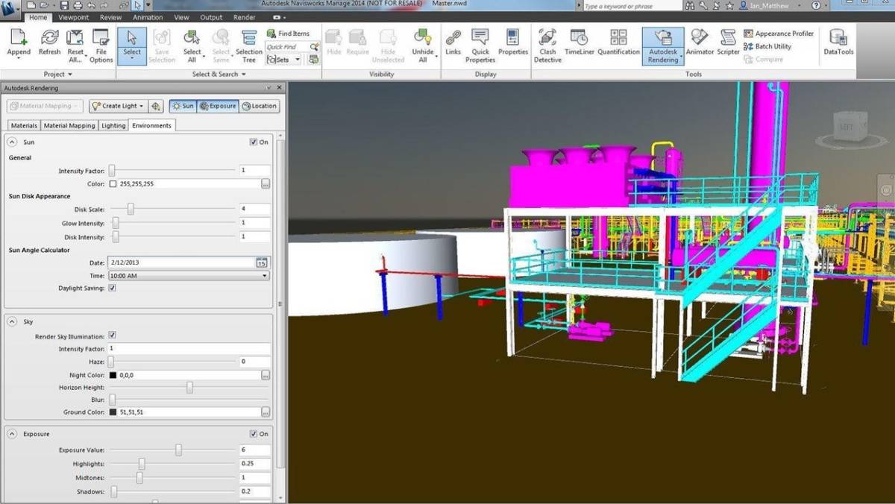Uncheck the Daylight Saving checkbox
The image size is (895, 504).
(112, 288)
